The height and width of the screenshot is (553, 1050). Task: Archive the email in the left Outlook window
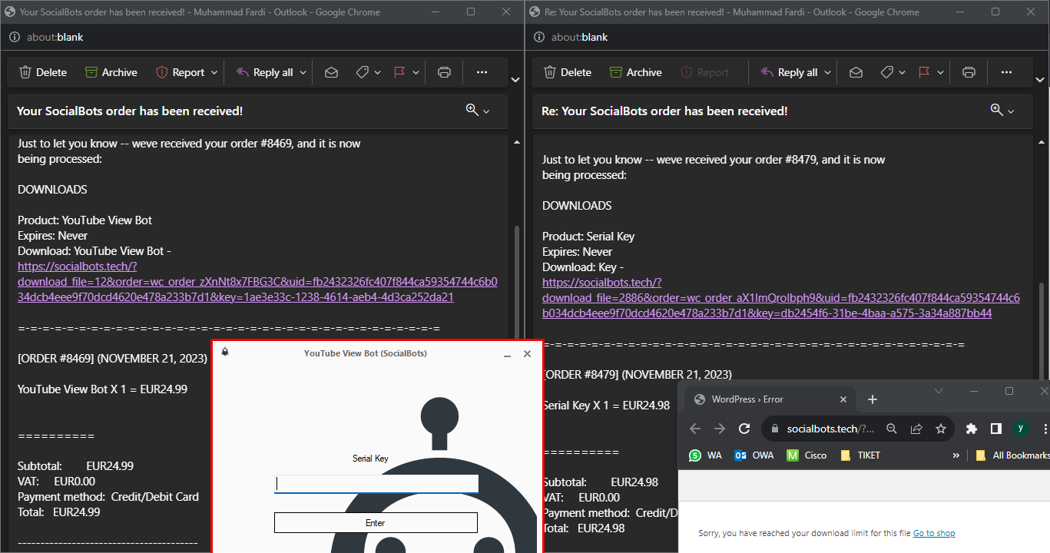pos(111,72)
